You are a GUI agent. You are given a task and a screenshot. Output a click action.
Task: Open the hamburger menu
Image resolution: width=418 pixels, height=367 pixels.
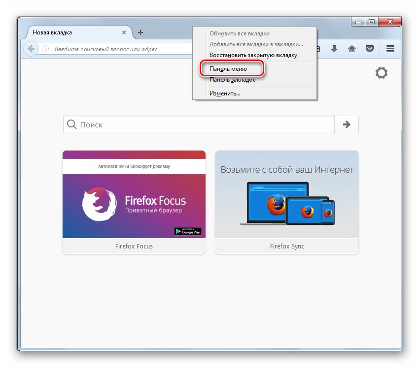pos(390,49)
